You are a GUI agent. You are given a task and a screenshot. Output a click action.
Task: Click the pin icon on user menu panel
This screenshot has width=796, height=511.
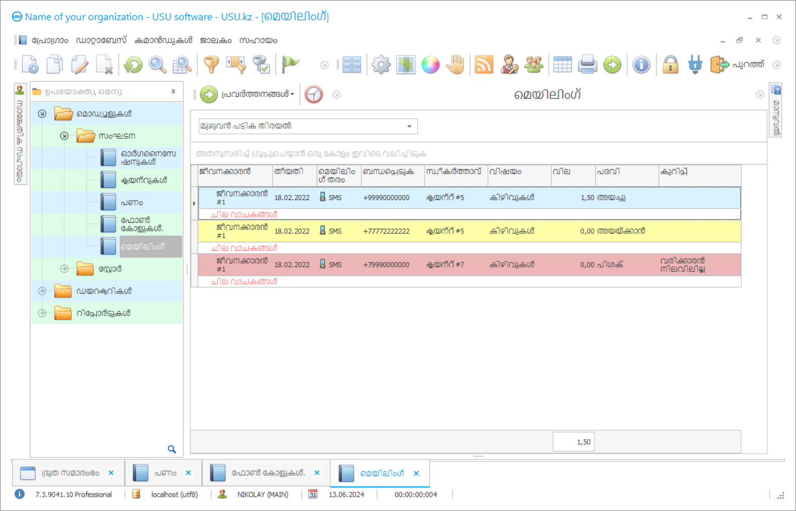pos(173,92)
